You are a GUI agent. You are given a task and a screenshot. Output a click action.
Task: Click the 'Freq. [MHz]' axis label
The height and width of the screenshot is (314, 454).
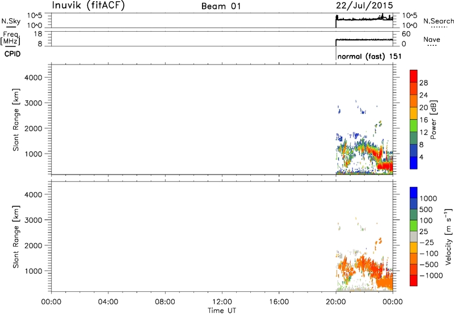click(10, 38)
